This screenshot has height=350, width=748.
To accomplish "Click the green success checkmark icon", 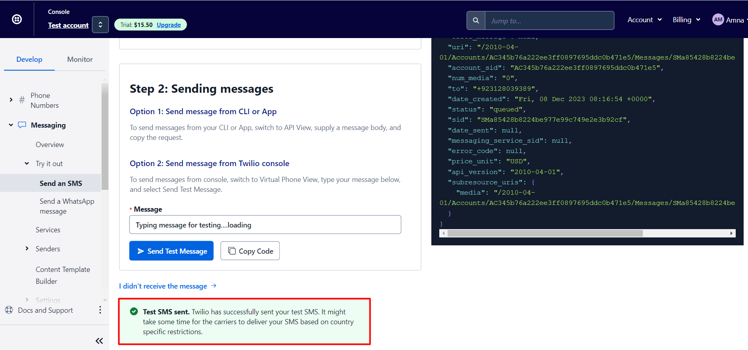I will tap(134, 312).
